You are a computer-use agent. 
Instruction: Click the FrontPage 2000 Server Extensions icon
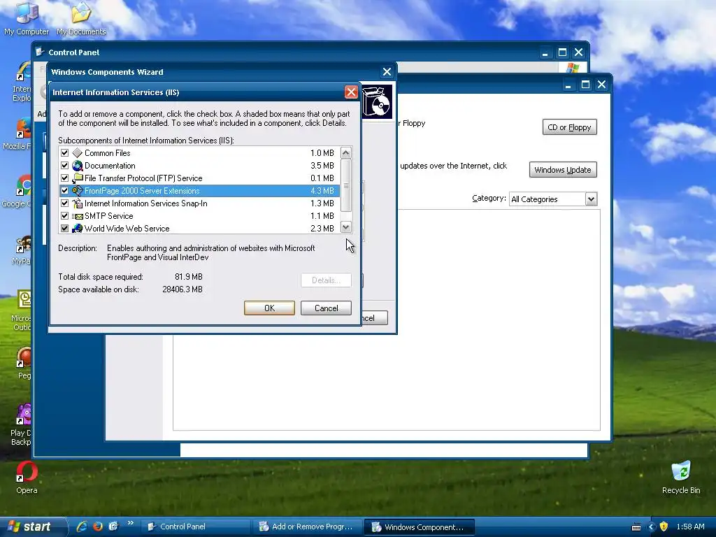(77, 191)
